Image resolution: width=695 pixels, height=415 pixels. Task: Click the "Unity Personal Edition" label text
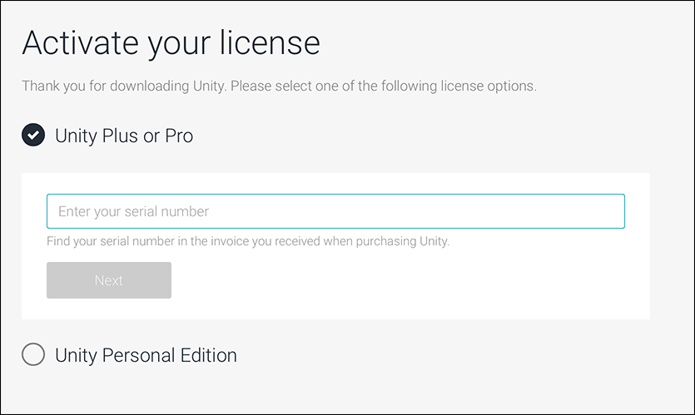146,355
